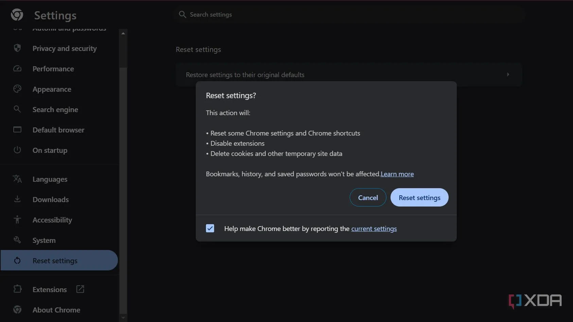This screenshot has height=322, width=573.
Task: Click the Downloads arrow icon
Action: [x=17, y=199]
